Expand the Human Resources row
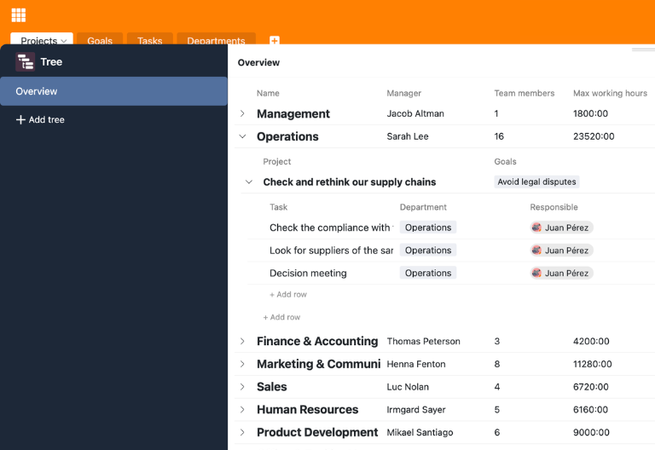 click(x=242, y=409)
